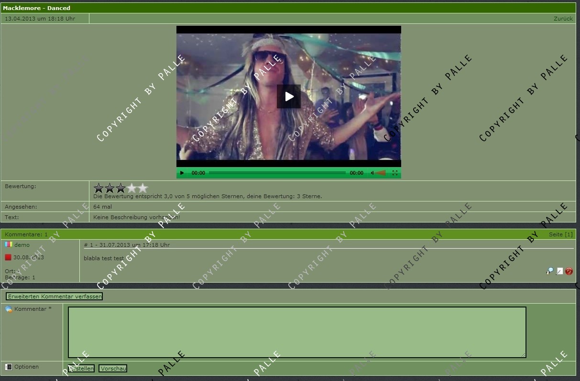Click the user flag icon next to demo

(8, 244)
